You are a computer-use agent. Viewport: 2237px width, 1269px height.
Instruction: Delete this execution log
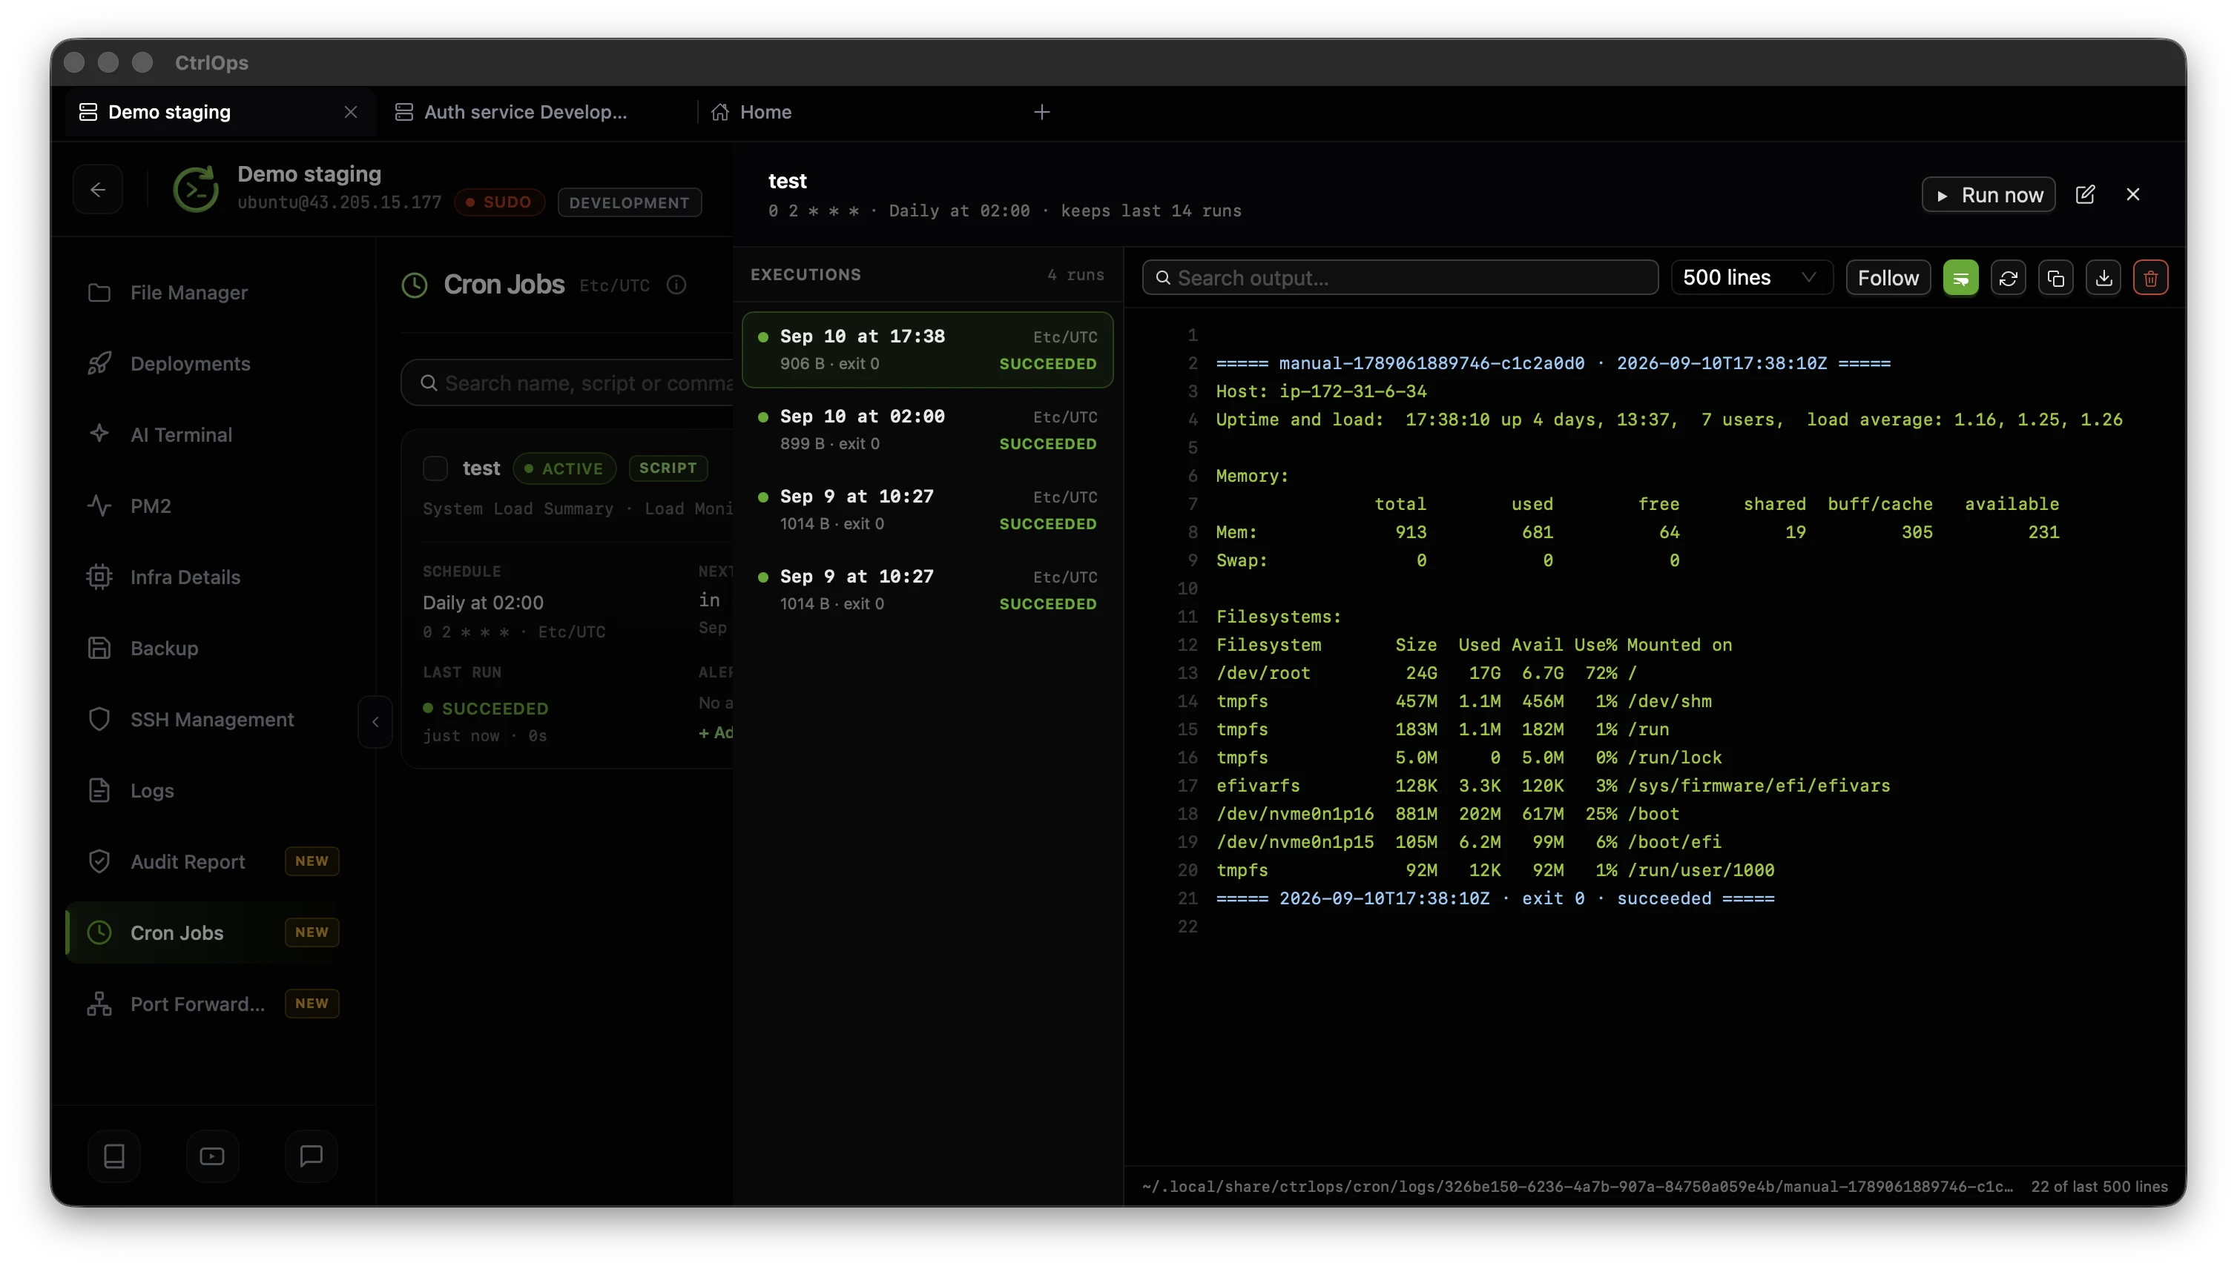2151,278
